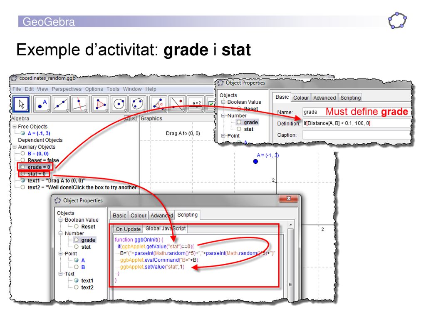This screenshot has height=320, width=426.
Task: Collapse the Auxiliary Objects group
Action: click(15, 147)
